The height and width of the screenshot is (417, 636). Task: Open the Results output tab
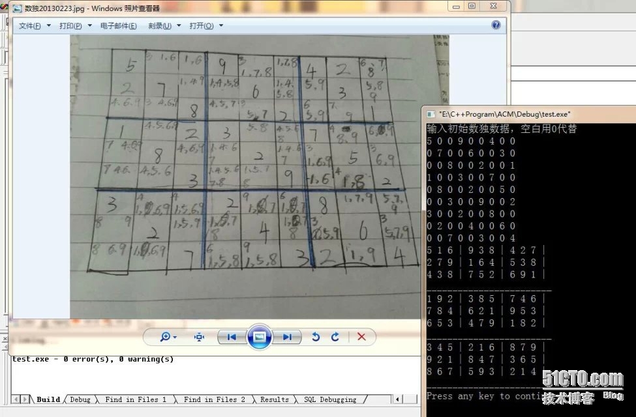point(274,399)
